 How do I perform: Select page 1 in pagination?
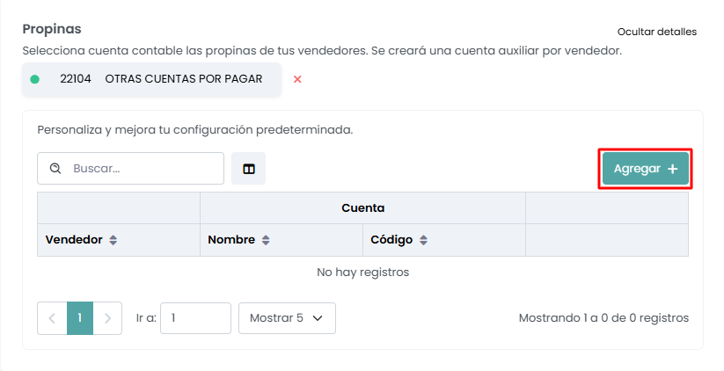pos(79,318)
